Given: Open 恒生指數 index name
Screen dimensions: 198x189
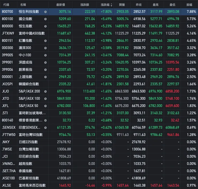Looking at the screenshot, I should 25,26.
